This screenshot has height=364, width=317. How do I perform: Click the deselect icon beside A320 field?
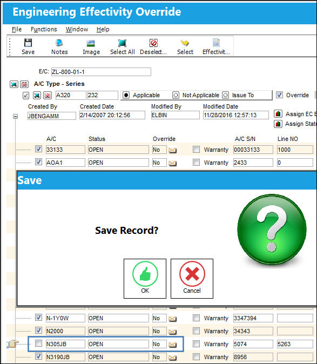tap(48, 96)
